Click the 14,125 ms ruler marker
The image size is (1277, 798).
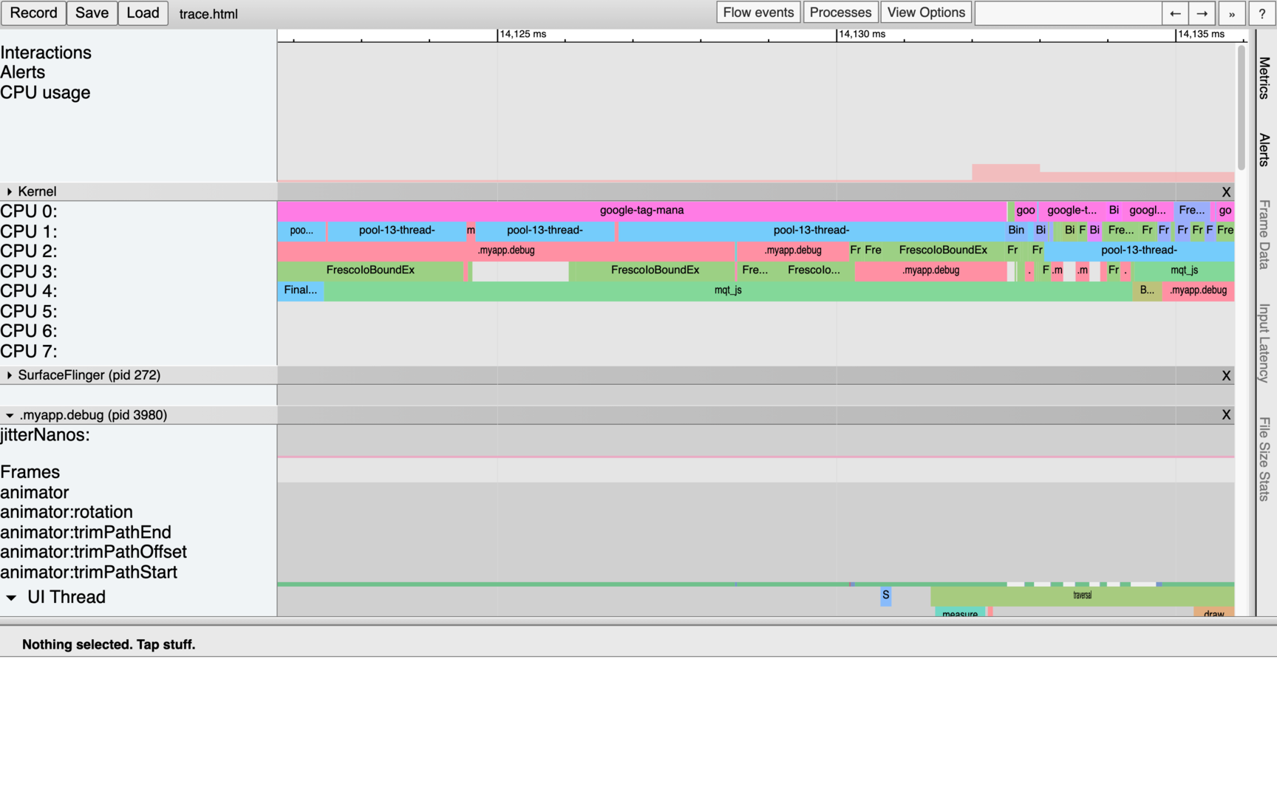pos(523,34)
